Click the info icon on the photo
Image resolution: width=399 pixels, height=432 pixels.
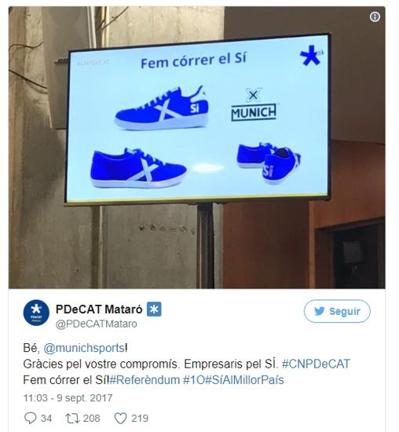tap(375, 16)
